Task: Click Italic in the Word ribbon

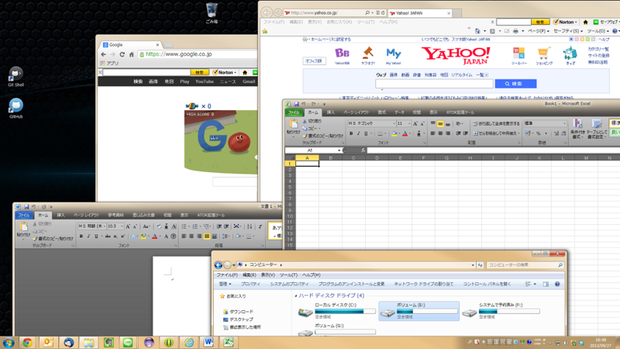Action: [x=88, y=237]
